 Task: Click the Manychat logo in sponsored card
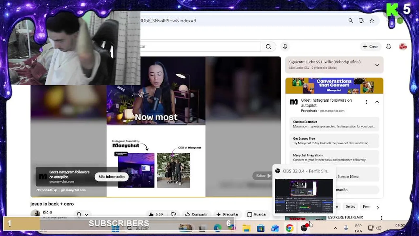[294, 102]
